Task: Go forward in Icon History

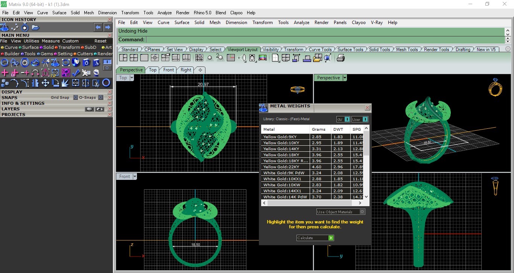Action: tap(108, 27)
